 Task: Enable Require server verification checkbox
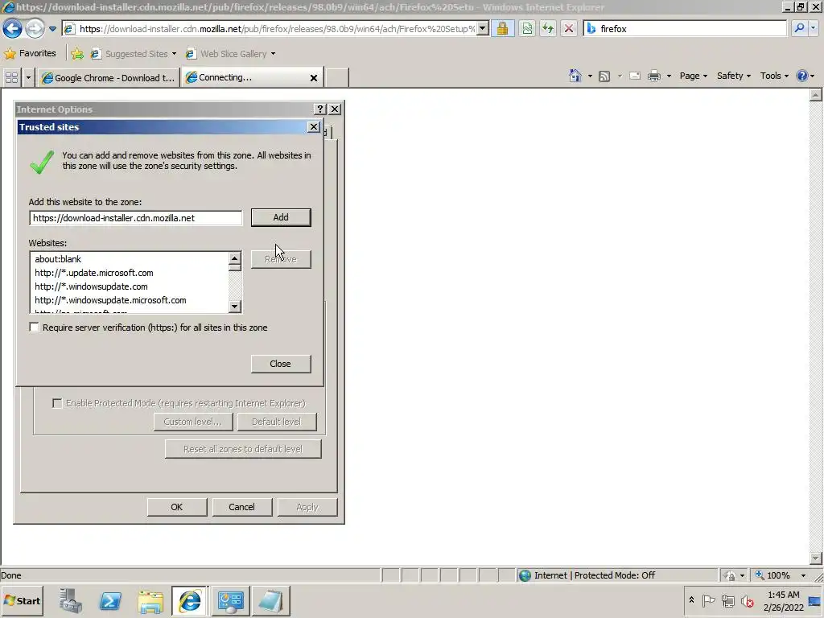pos(34,328)
